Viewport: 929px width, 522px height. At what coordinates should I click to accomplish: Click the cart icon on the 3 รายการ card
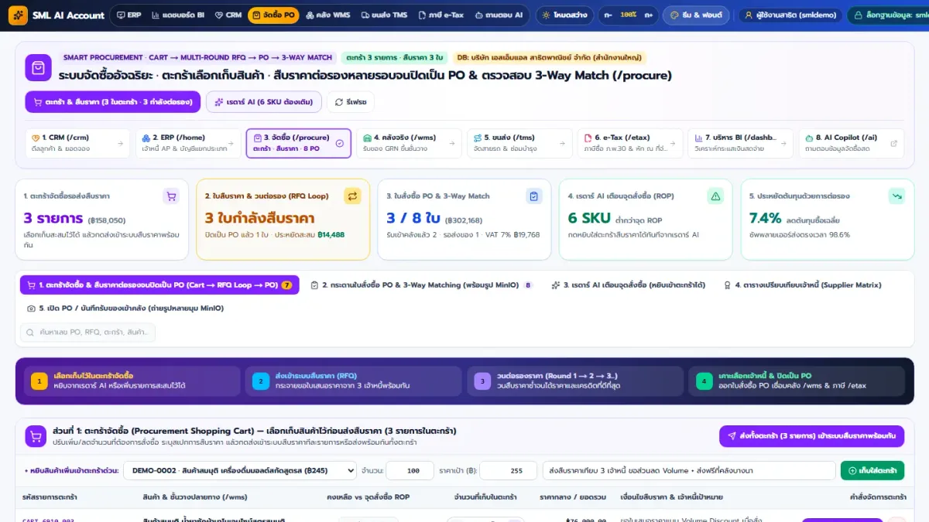pos(171,196)
